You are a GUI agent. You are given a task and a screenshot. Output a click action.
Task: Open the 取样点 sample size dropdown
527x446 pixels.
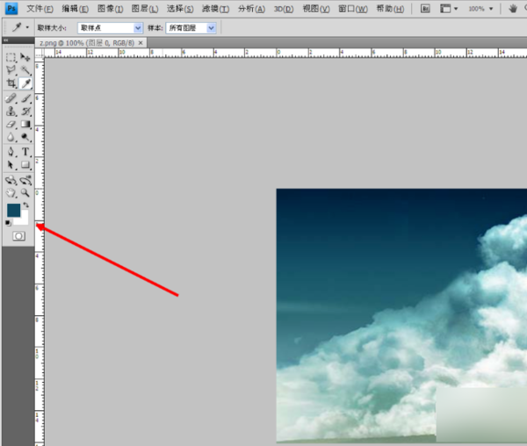[x=111, y=28]
